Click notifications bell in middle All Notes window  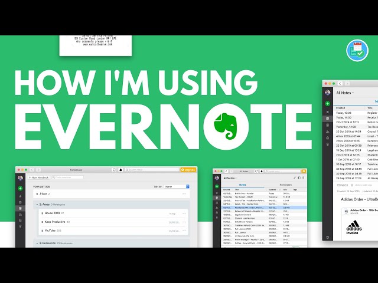[262, 171]
